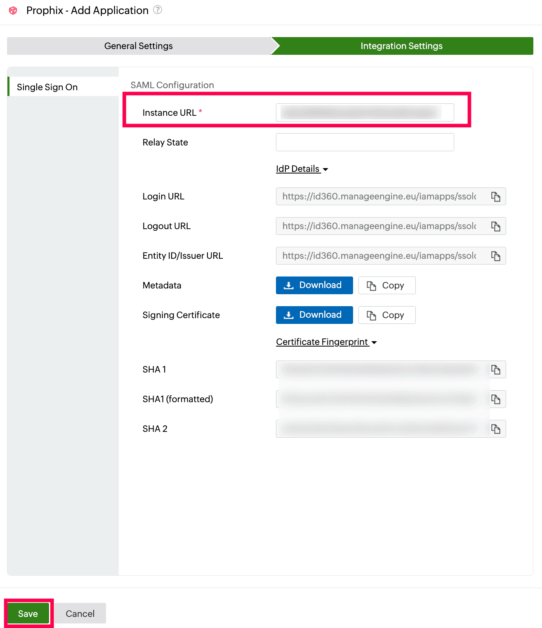Viewport: 542px width, 628px height.
Task: Copy the SHA1 (formatted) fingerprint
Action: (495, 399)
